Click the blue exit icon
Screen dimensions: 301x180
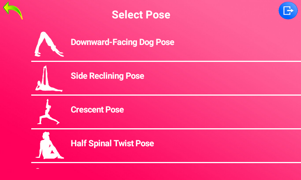pos(288,10)
